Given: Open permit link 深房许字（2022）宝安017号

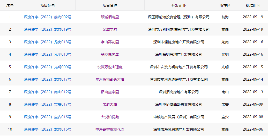Looking at the screenshot, I should pyautogui.click(x=48, y=104).
